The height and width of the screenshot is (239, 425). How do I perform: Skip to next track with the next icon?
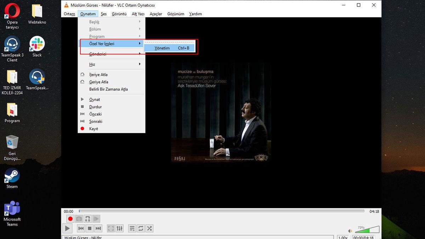point(98,228)
